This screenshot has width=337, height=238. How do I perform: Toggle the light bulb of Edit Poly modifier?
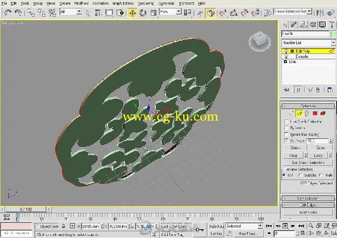(286, 51)
